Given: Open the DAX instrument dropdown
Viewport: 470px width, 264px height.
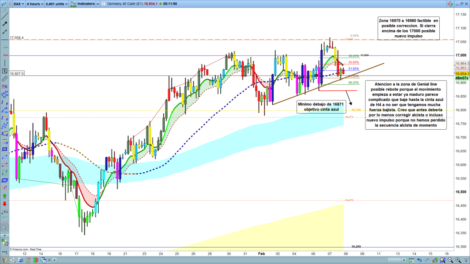Looking at the screenshot, I should pos(18,4).
